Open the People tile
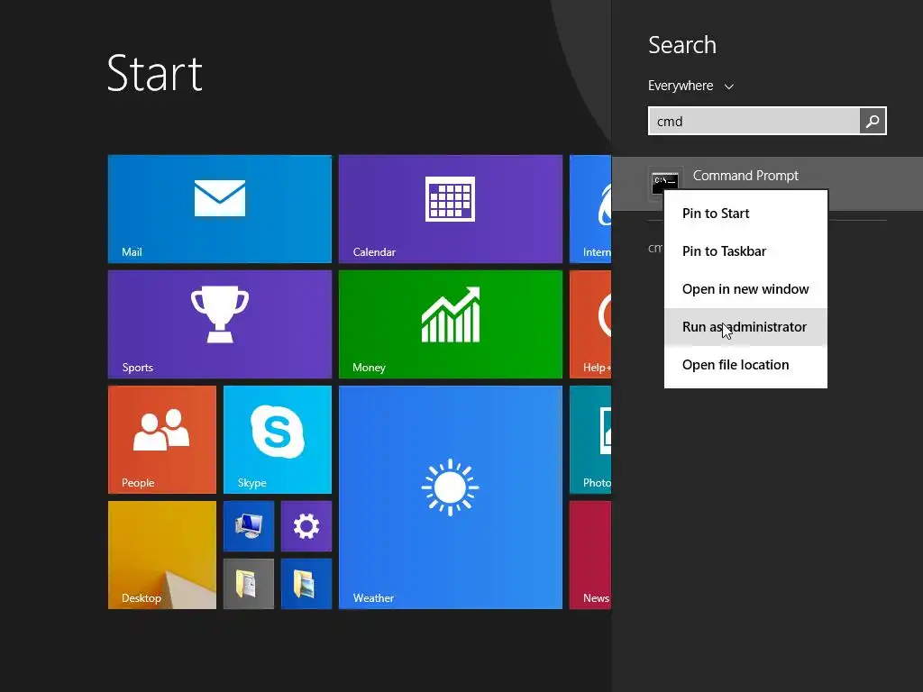Viewport: 923px width, 692px height. (162, 440)
